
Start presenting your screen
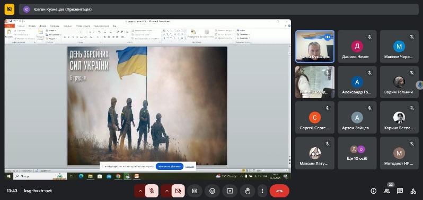pyautogui.click(x=230, y=191)
